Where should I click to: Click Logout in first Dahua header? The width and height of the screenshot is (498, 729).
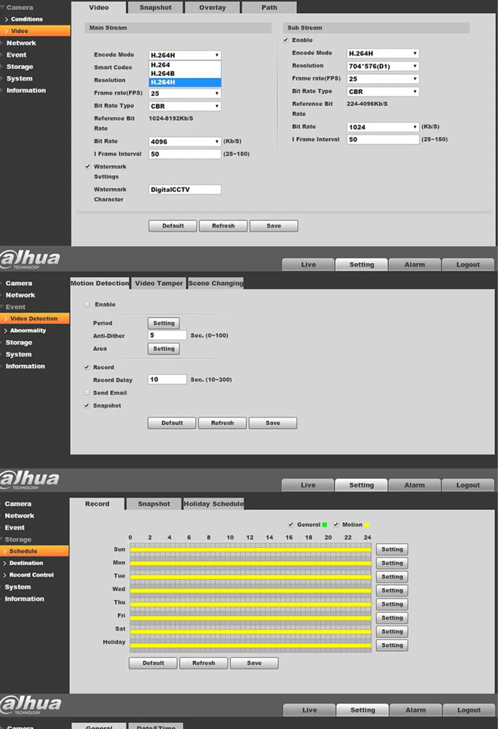pyautogui.click(x=468, y=265)
